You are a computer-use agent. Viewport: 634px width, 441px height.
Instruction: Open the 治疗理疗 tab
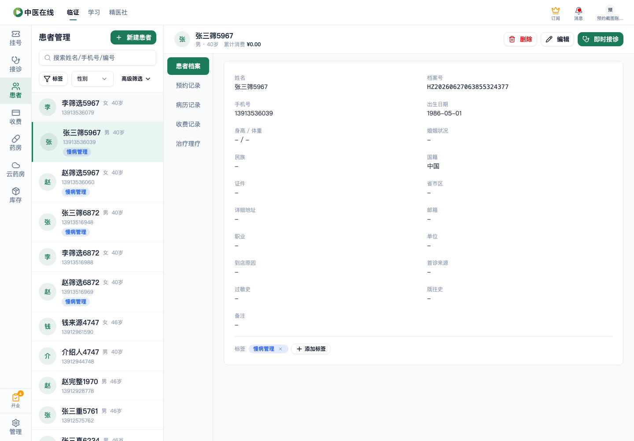(188, 144)
